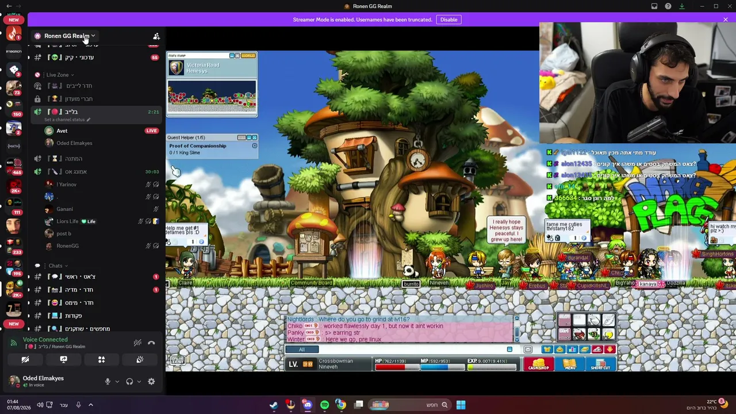Join the המתנה voice channel
Screen dimensions: 736x414
click(96, 159)
